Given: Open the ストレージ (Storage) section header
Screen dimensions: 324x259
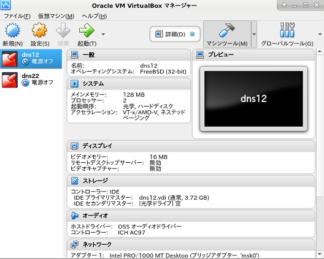Looking at the screenshot, I should pyautogui.click(x=191, y=181).
